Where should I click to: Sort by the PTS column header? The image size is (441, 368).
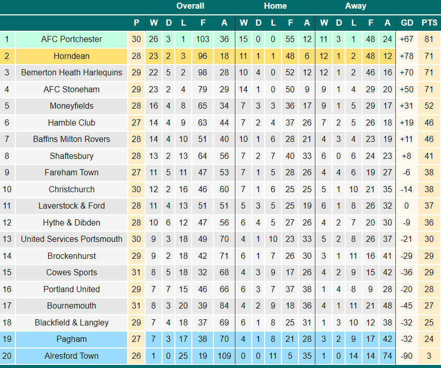429,23
